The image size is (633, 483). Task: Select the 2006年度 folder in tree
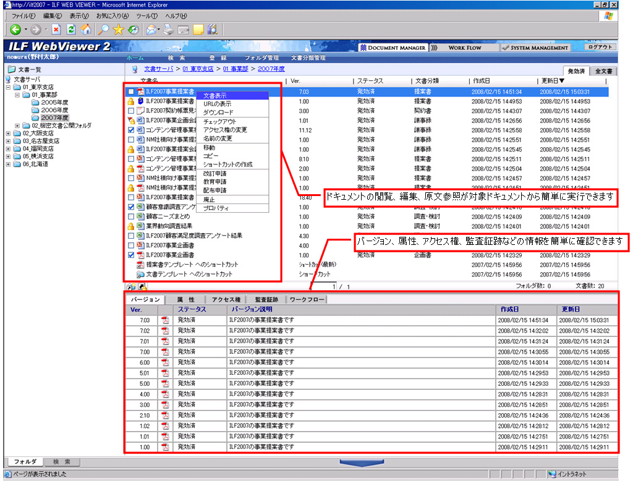(54, 110)
